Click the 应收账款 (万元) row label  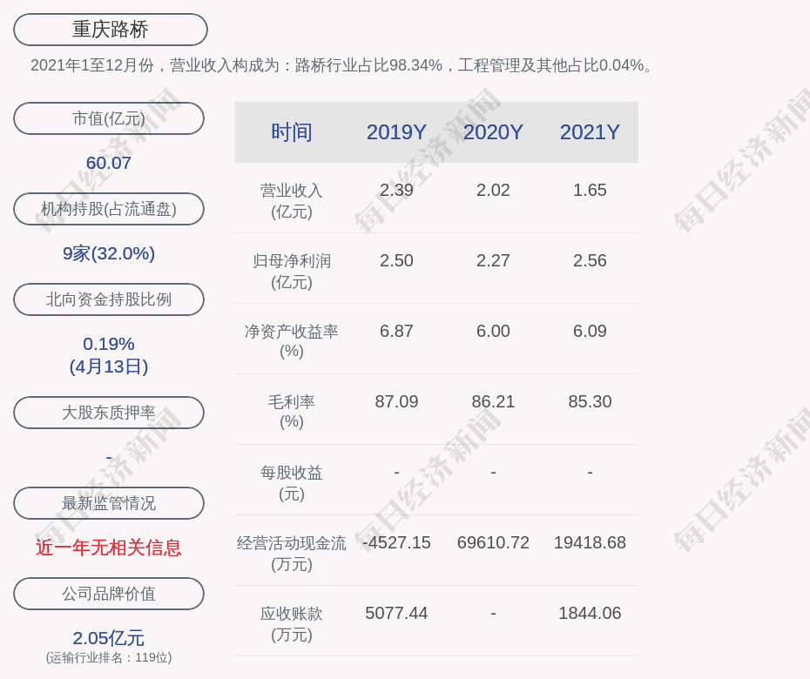292,624
